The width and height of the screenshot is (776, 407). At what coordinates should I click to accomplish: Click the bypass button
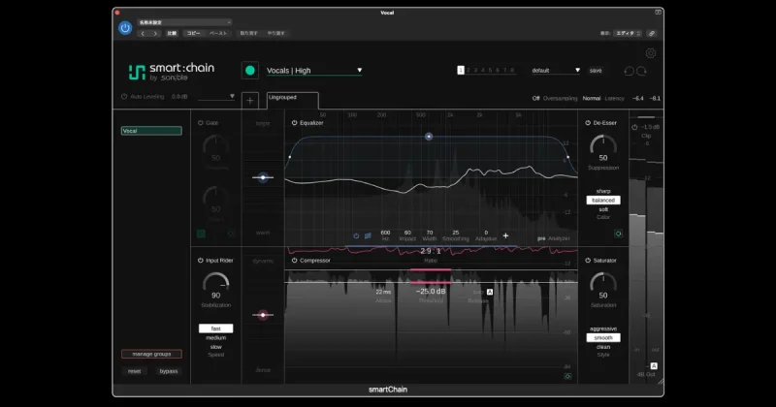pos(169,371)
